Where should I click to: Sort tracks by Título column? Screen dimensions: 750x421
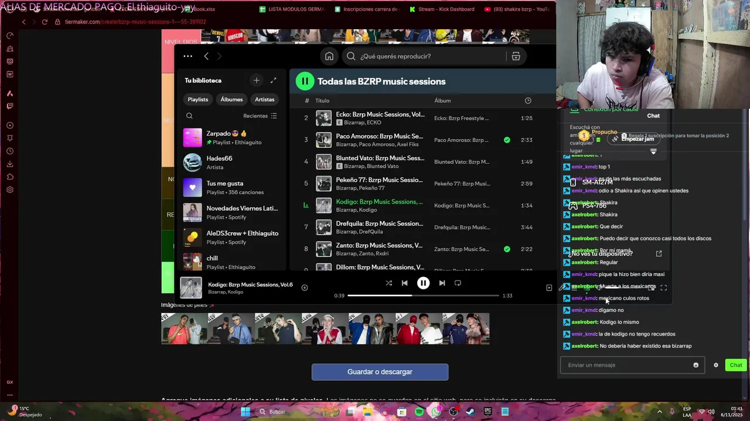pyautogui.click(x=322, y=101)
